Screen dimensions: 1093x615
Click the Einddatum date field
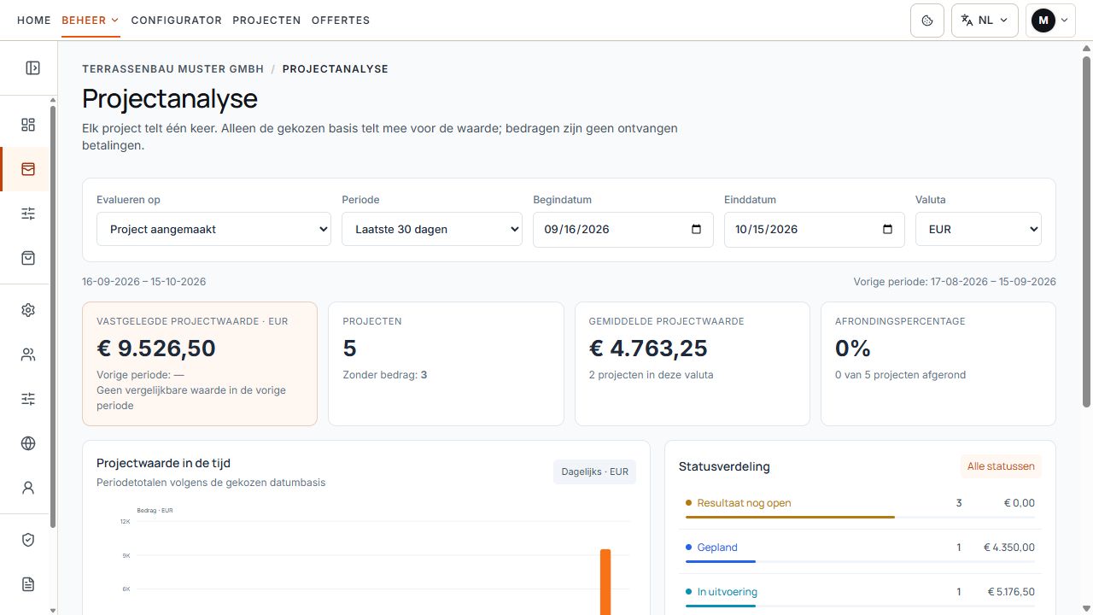pyautogui.click(x=815, y=229)
